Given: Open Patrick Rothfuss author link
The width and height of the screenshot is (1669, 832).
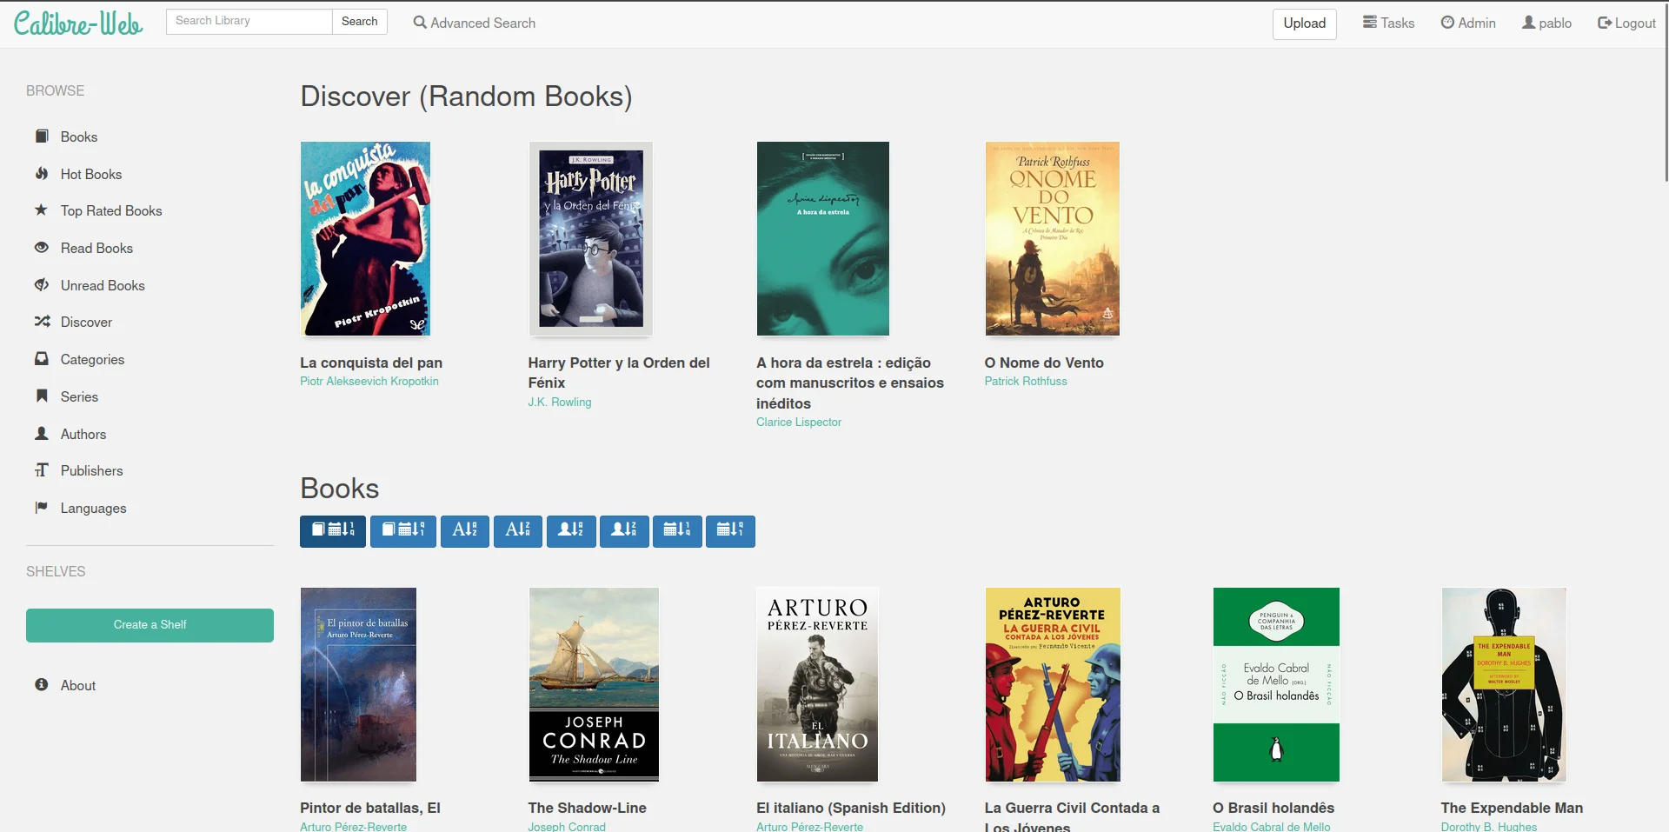Looking at the screenshot, I should pyautogui.click(x=1025, y=382).
